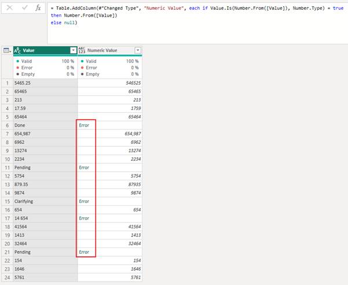Screen dimensions: 348x285
Task: Select the Done cell in the Value column
Action: tap(44, 125)
